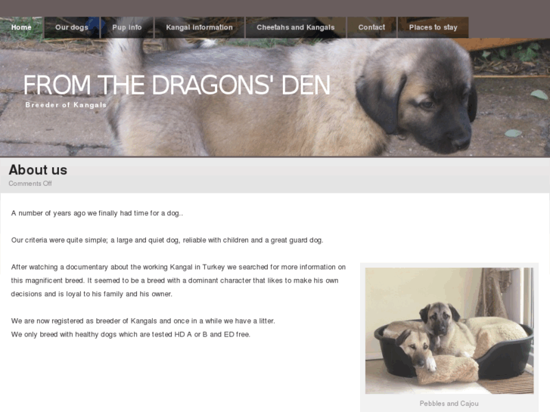Image resolution: width=550 pixels, height=412 pixels.
Task: Open the Home menu item
Action: click(21, 27)
